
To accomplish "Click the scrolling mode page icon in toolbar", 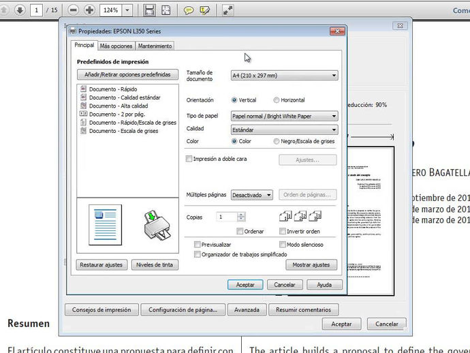I will point(149,10).
